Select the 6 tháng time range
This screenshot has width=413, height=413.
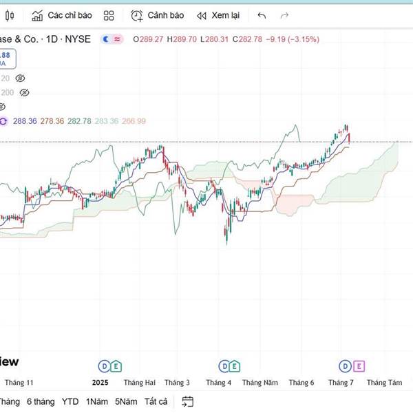tap(41, 402)
